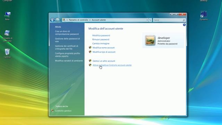Image resolution: width=222 pixels, height=125 pixels.
Task: Expand the arrow before Pannello di controllo breadcrumb
Action: [67, 20]
